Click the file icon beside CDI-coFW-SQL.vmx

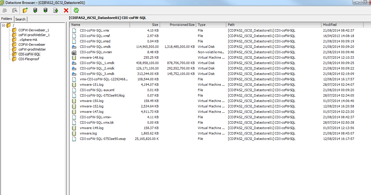tap(74, 30)
